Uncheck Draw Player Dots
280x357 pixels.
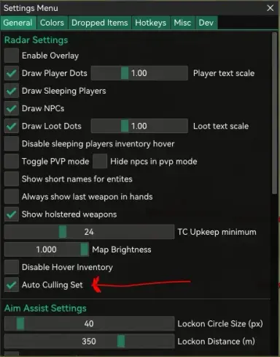(12, 73)
